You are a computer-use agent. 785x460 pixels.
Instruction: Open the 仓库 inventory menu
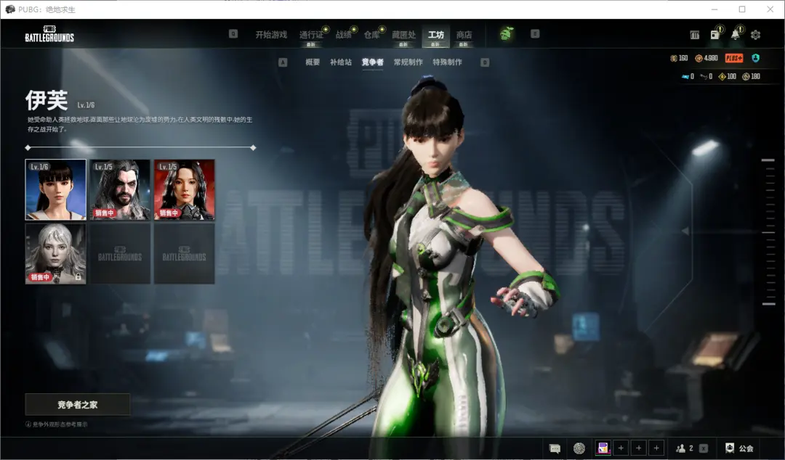click(x=371, y=35)
